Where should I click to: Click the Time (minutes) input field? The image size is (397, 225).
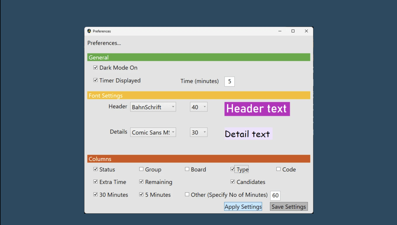(229, 81)
